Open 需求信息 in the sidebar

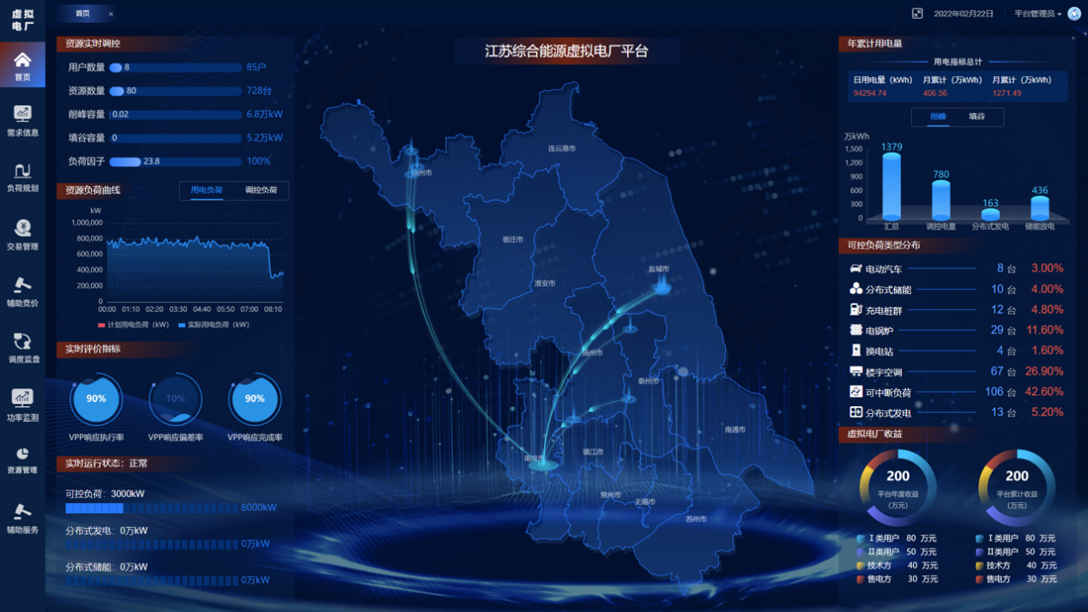click(22, 120)
